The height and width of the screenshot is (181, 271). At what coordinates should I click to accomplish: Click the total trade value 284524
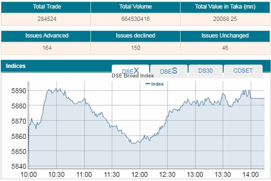pyautogui.click(x=47, y=19)
